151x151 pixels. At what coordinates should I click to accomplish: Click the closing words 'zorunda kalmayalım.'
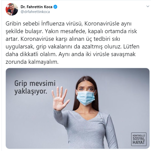32,62
